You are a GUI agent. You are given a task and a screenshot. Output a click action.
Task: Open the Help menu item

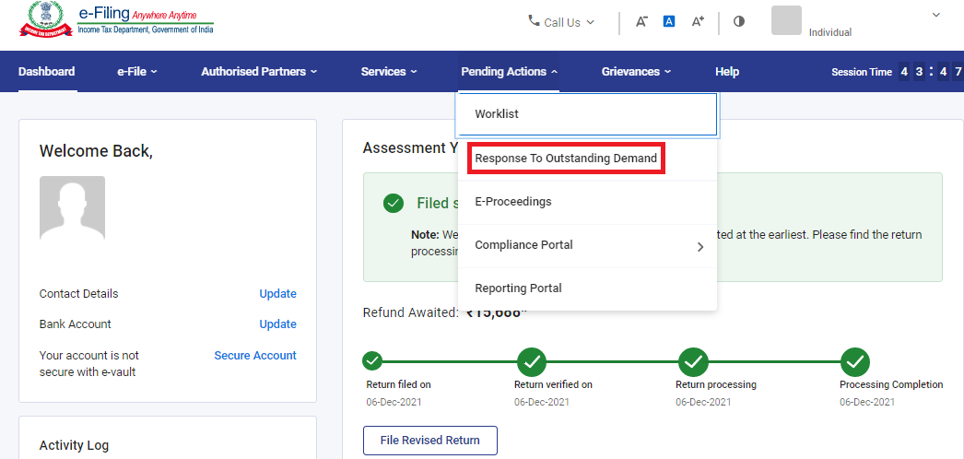coord(727,71)
